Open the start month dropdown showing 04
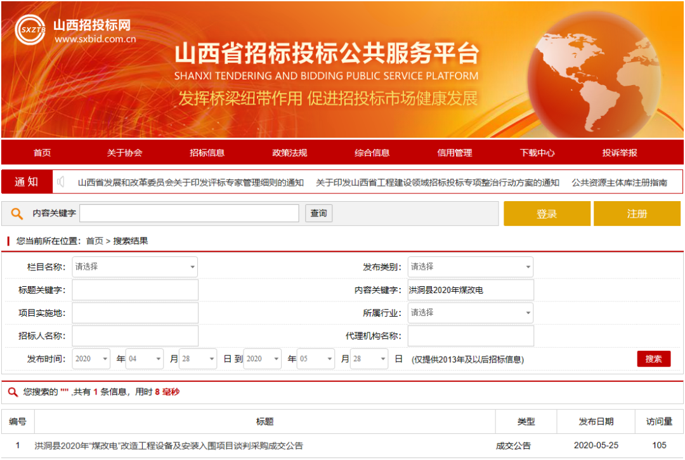 point(145,358)
